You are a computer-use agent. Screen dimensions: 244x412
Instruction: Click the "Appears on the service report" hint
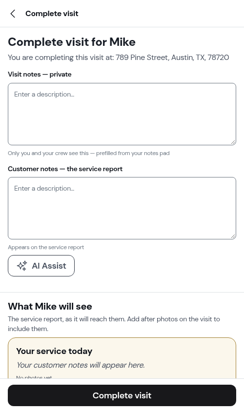[46, 247]
